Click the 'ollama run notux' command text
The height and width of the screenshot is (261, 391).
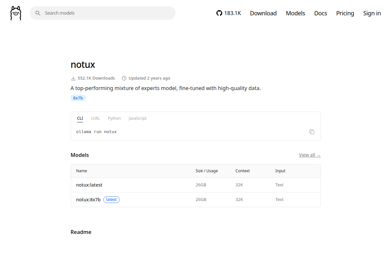point(96,132)
